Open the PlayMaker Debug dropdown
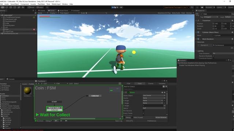234x131 pixels. tap(49, 121)
